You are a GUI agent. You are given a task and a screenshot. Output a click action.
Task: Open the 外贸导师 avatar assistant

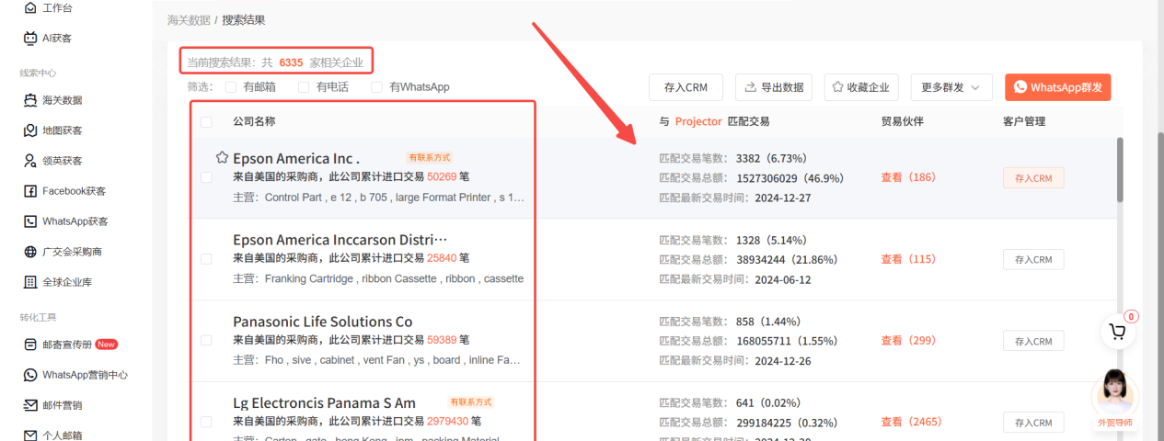(x=1115, y=391)
